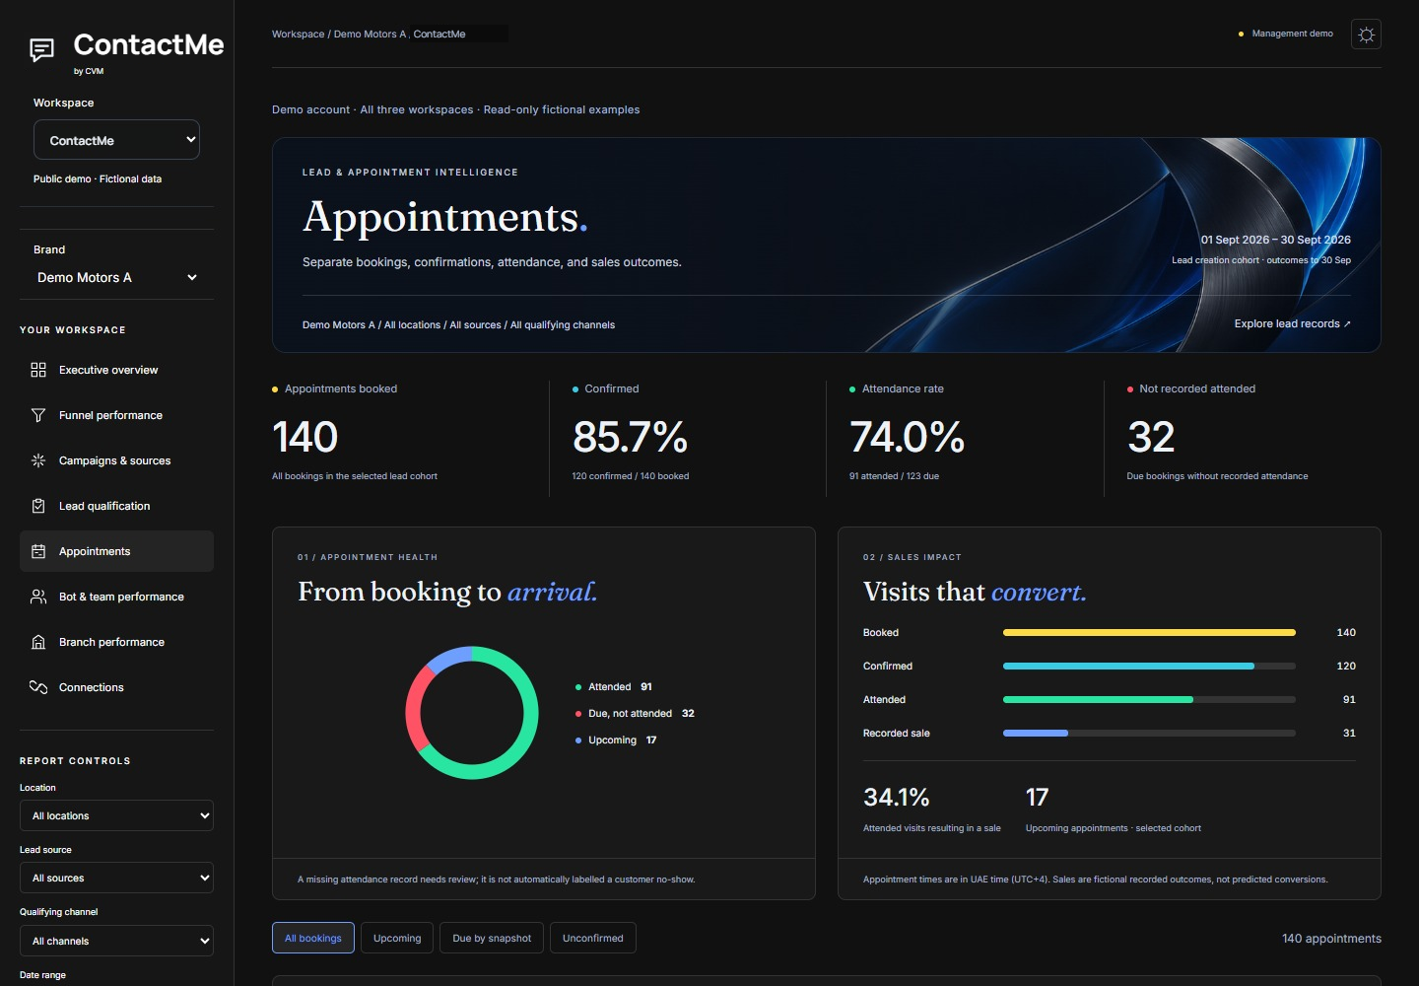Click the '140 appointments' count text
Image resolution: width=1419 pixels, height=986 pixels.
(x=1331, y=938)
